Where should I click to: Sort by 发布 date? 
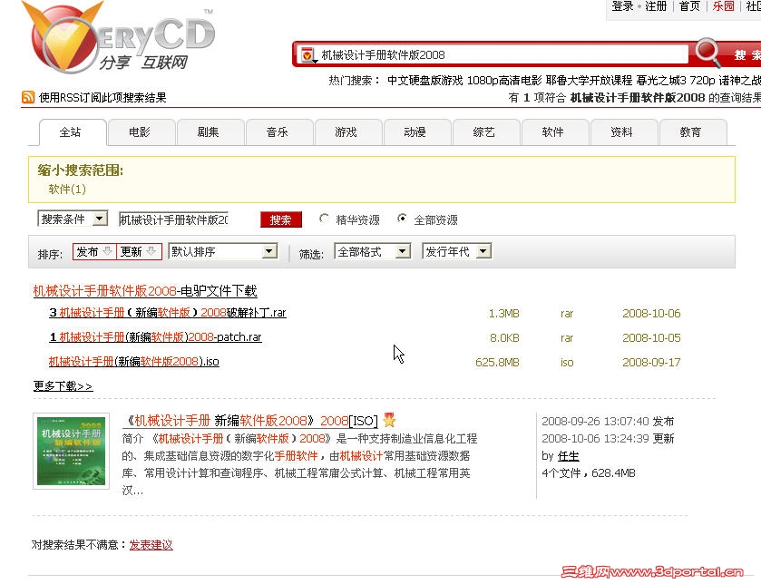[94, 251]
